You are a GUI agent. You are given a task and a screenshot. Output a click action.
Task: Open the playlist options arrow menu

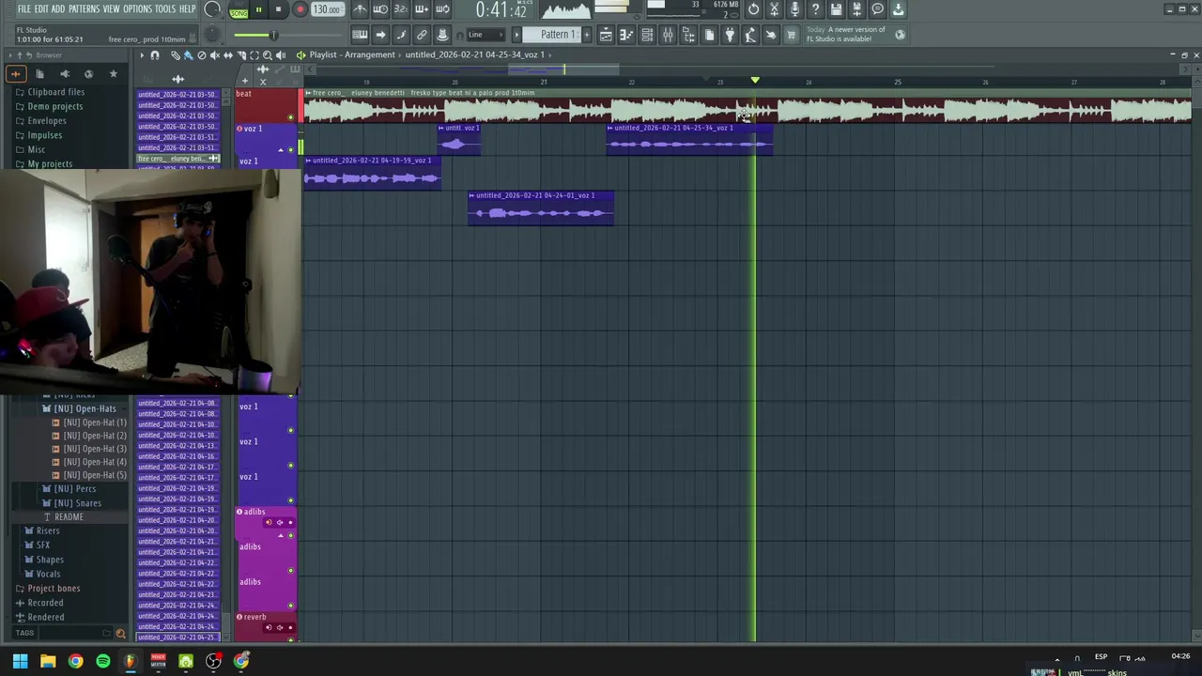point(142,55)
